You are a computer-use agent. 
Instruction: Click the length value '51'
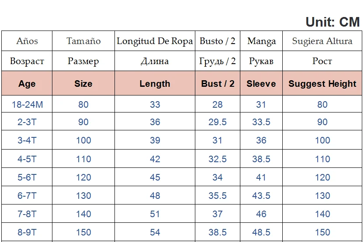point(155,214)
